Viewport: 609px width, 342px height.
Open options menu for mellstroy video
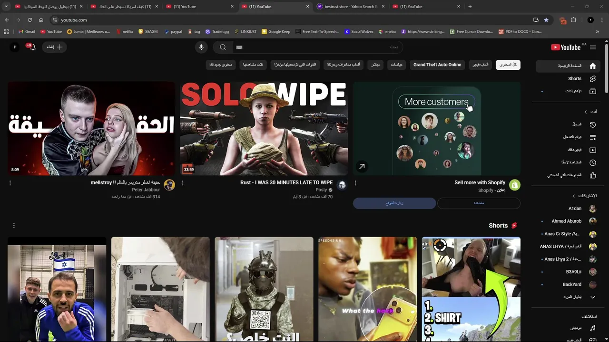tap(10, 183)
